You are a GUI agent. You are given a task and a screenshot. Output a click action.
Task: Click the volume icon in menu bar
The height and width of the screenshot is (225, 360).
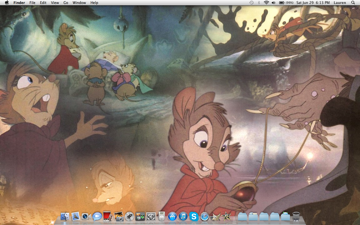click(x=273, y=3)
